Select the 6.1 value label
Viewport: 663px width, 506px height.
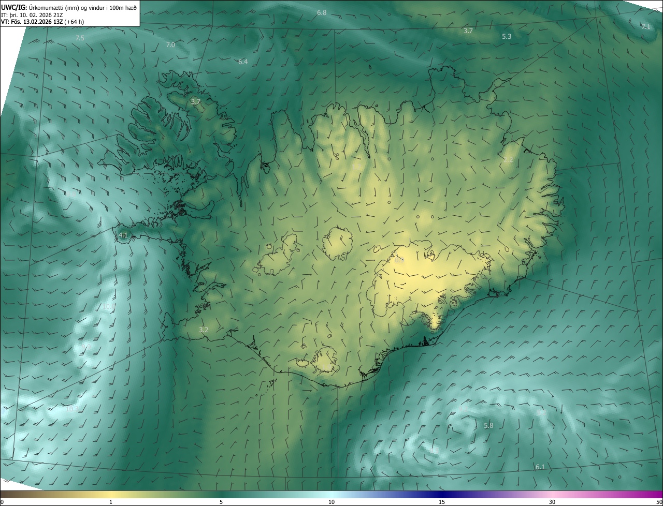pos(540,467)
